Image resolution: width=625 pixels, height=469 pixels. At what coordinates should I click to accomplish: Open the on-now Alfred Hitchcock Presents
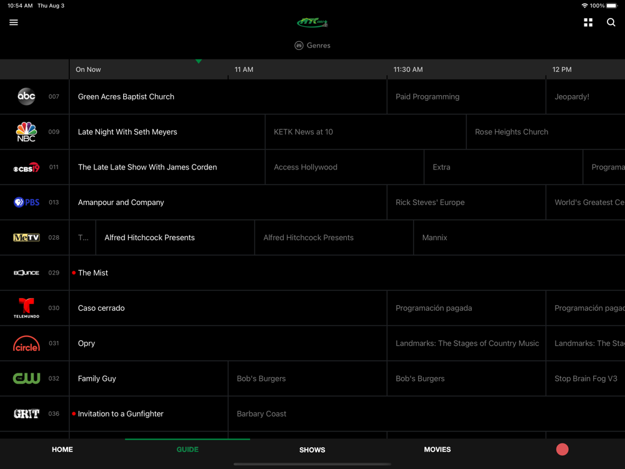175,237
